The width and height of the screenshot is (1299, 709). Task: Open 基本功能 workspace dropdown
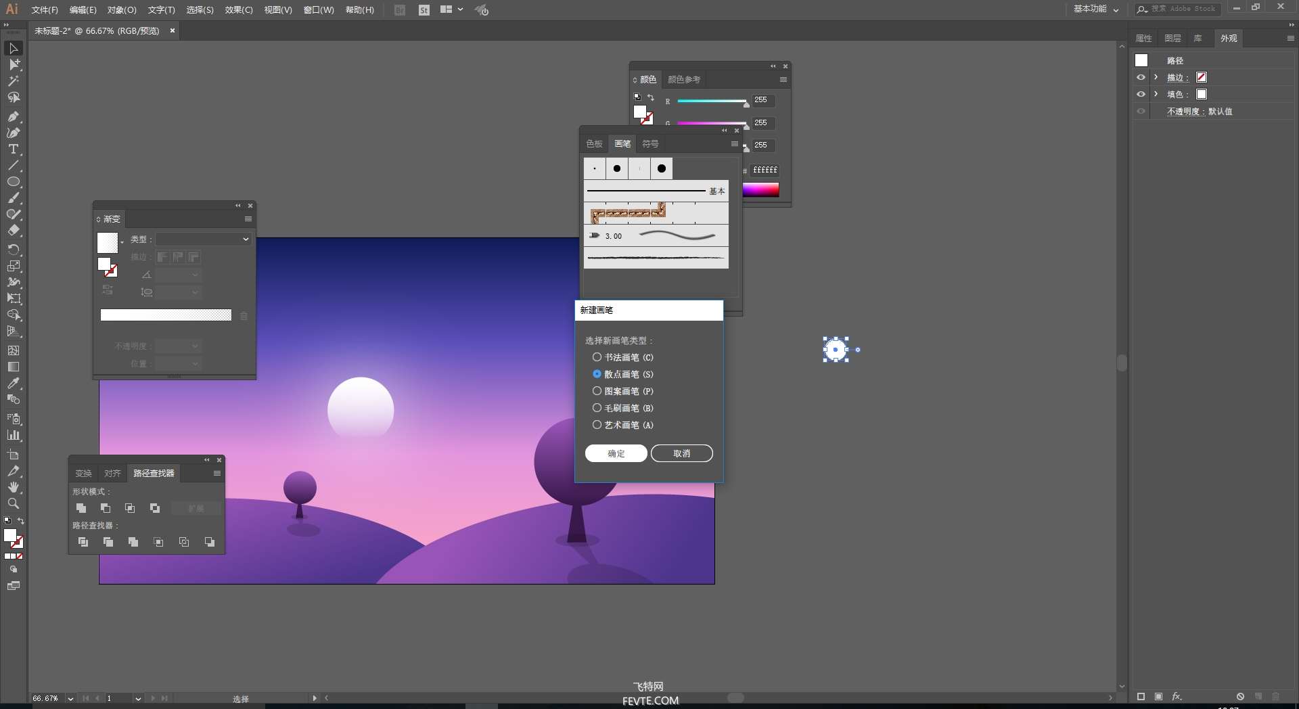[x=1096, y=9]
